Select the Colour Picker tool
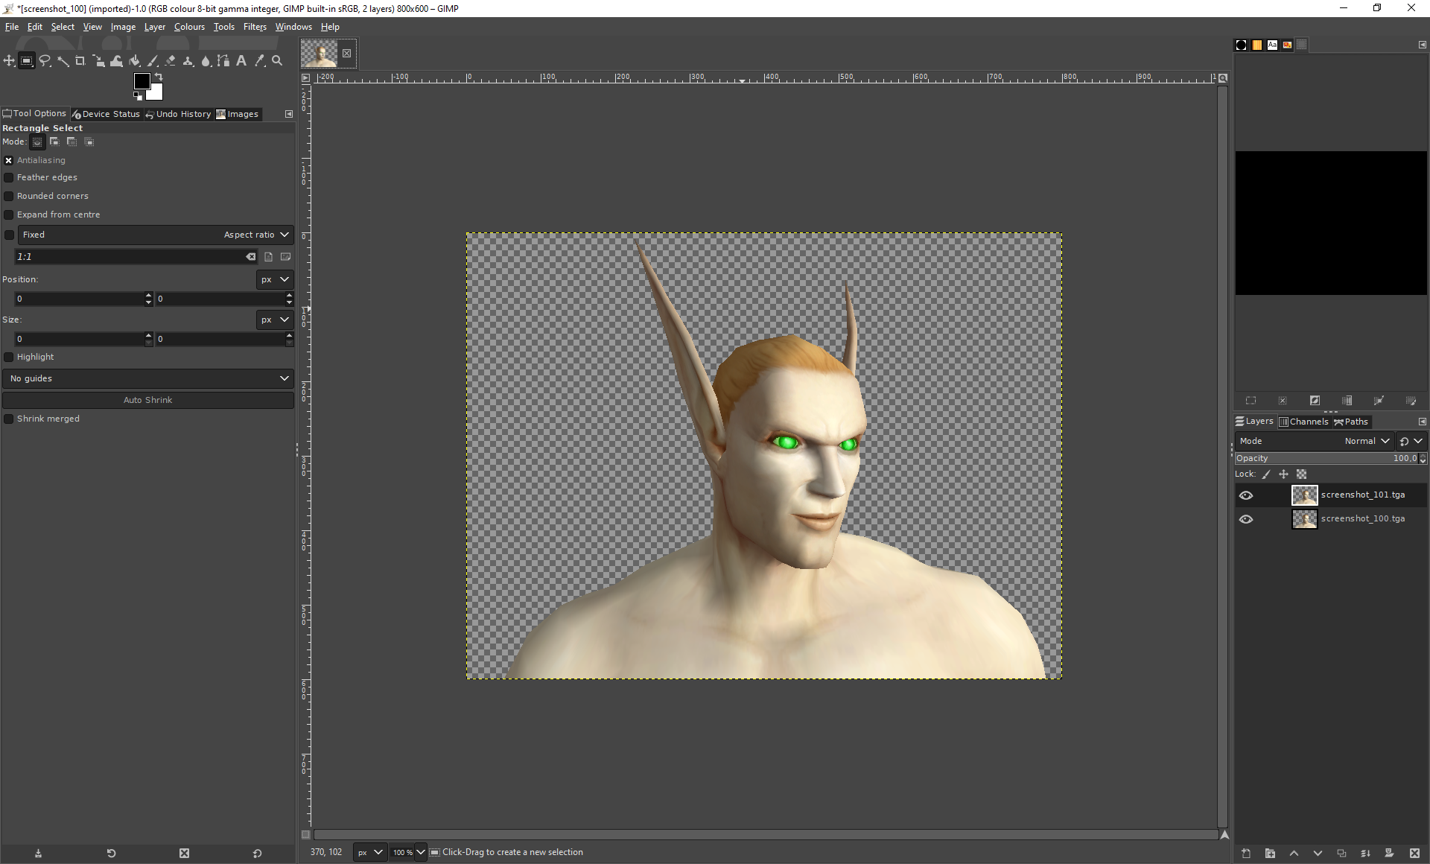 (259, 61)
